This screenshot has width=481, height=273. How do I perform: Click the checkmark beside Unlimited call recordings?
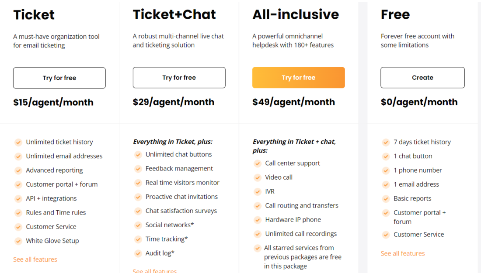(258, 234)
